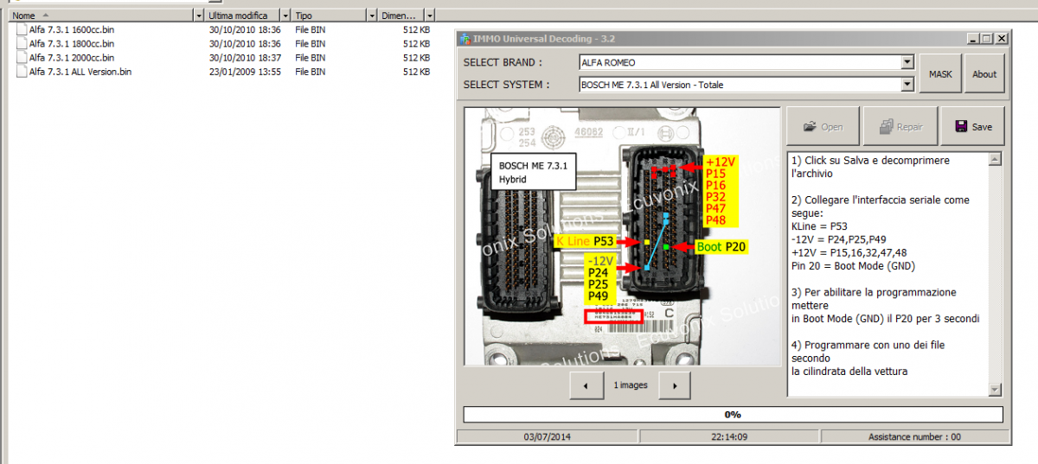Select the Alfa 7.3.1 2000cc.bin file
Image resolution: width=1038 pixels, height=464 pixels.
72,57
